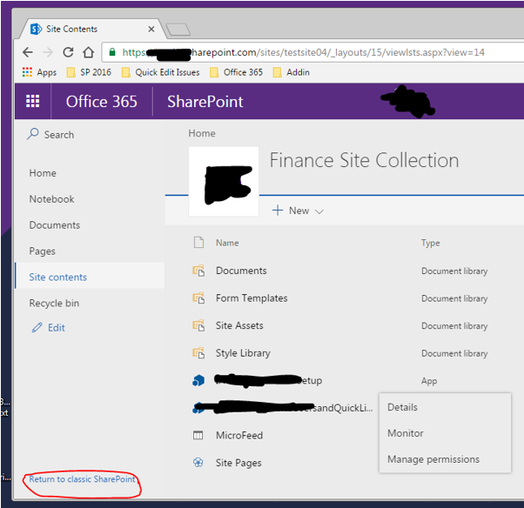Close the Site Contents browser tab
Screen dimensions: 524x508
[x=151, y=30]
